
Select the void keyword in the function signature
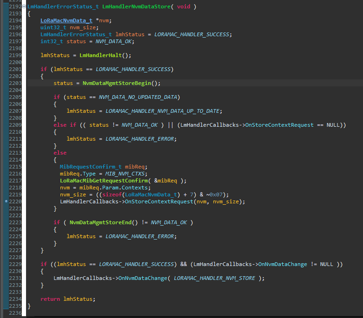184,6
